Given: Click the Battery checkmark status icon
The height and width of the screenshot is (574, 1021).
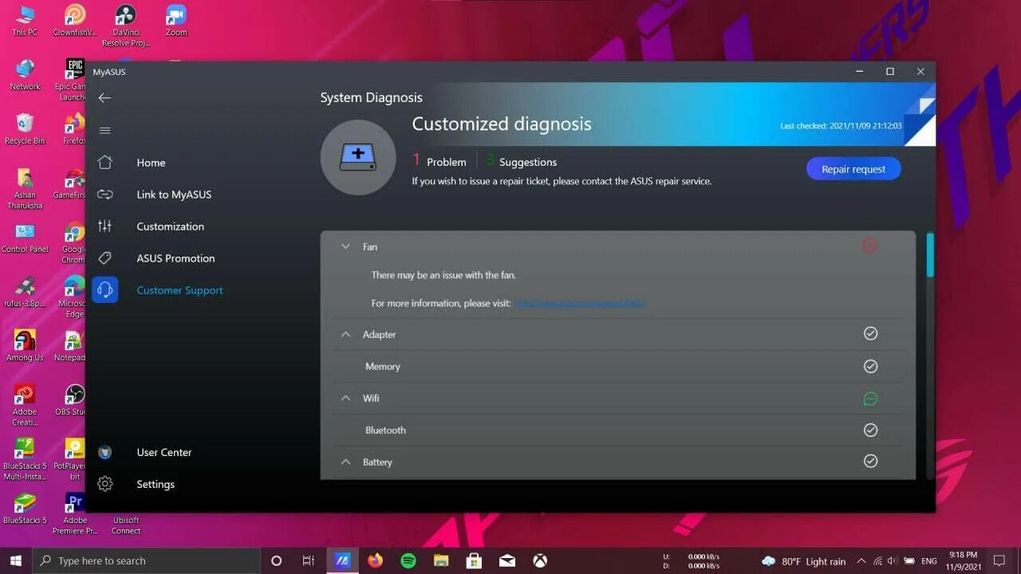Looking at the screenshot, I should [x=870, y=461].
